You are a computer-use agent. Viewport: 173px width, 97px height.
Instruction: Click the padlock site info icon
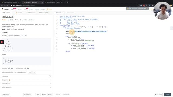[x=11, y=5]
